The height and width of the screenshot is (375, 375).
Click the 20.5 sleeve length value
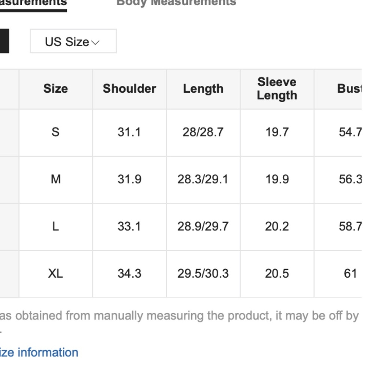pyautogui.click(x=277, y=274)
